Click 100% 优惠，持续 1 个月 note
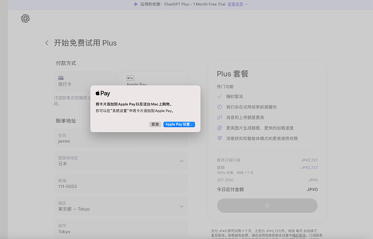Screen dimensions: 373x239 pos(235,172)
